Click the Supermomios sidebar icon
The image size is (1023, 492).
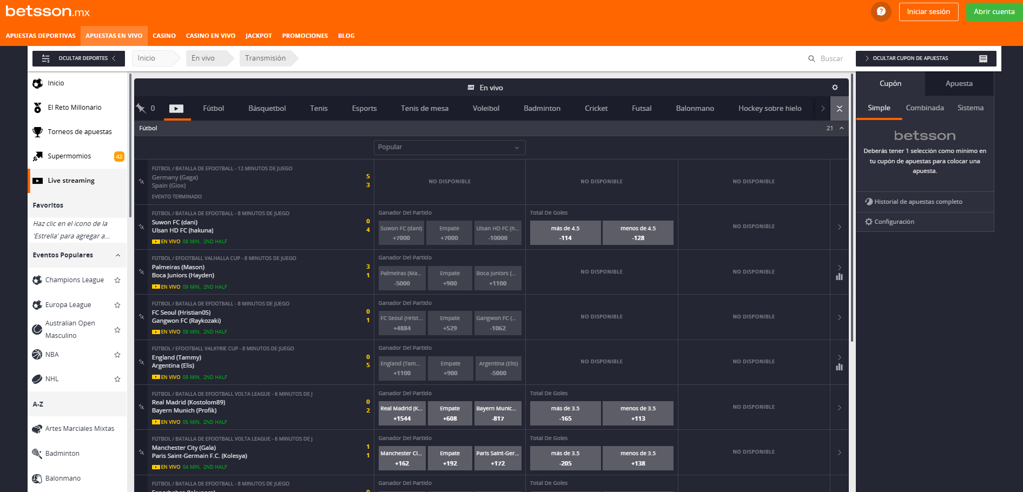tap(37, 156)
